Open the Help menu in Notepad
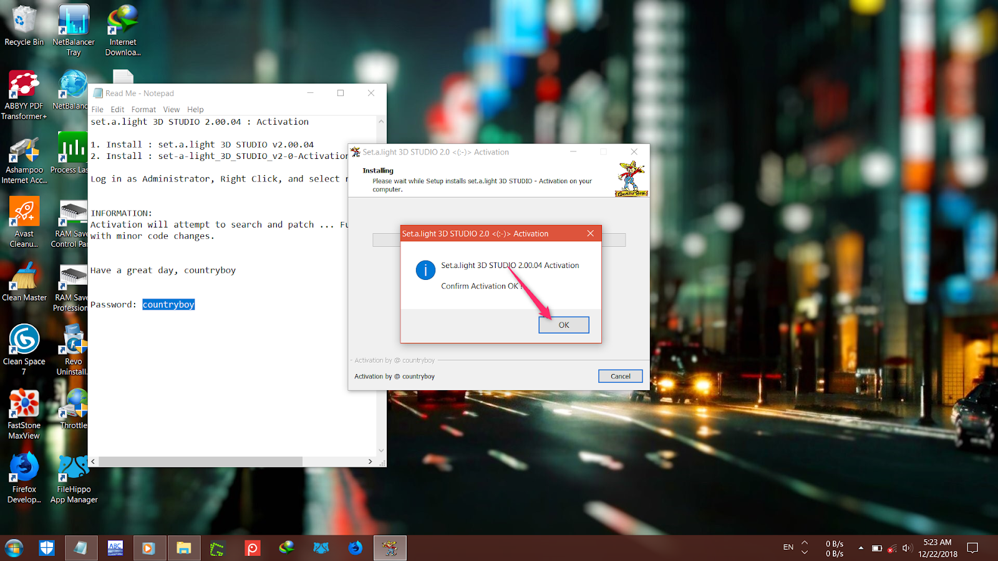Viewport: 998px width, 561px height. click(x=195, y=110)
